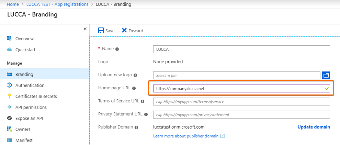Click the green validation checkmark in URL field
Screen dimensions: 340x145
tap(327, 89)
